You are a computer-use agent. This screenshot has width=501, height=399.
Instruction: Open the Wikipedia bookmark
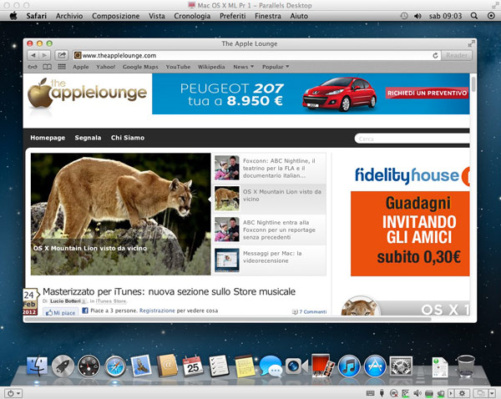211,67
